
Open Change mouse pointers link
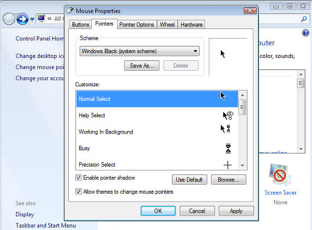(40, 67)
